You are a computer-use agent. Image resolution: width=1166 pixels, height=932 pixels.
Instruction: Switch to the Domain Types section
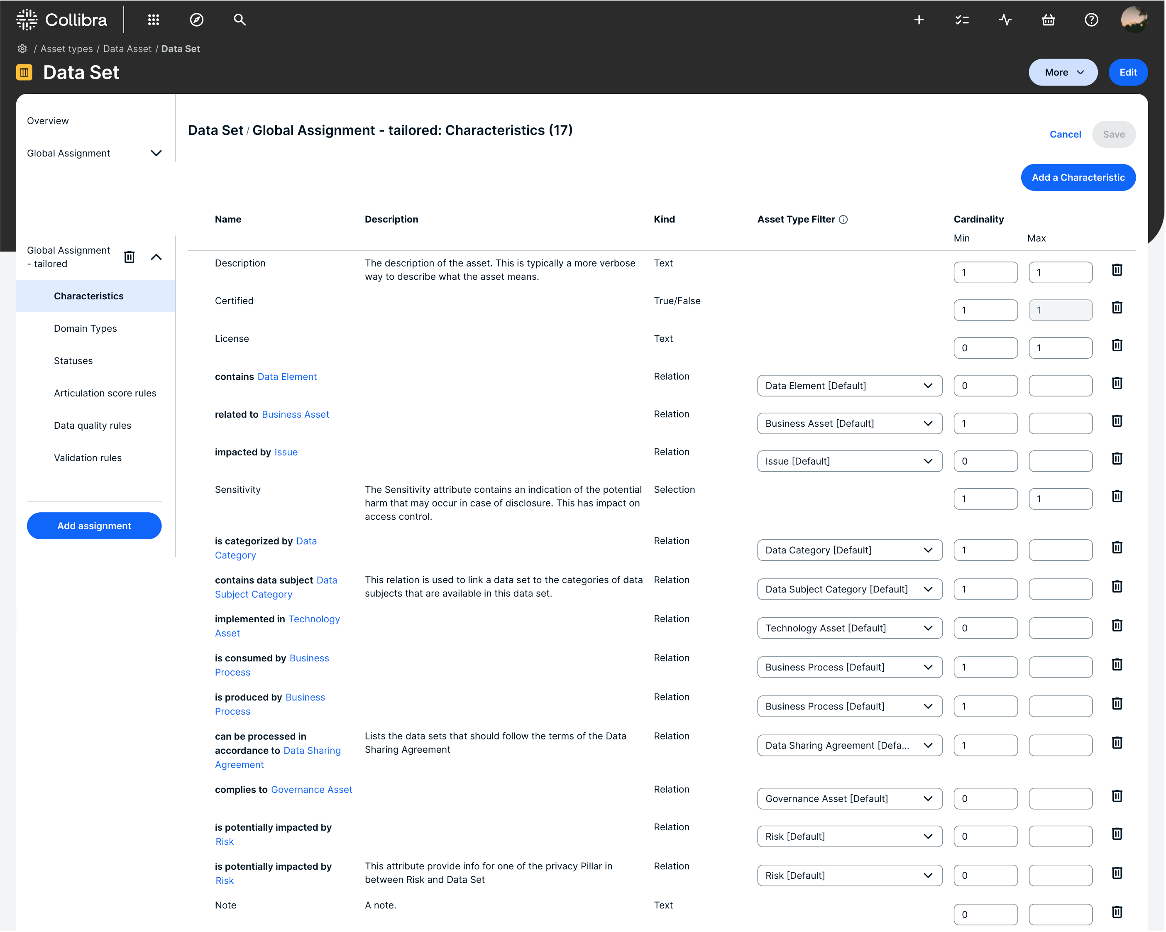(86, 329)
